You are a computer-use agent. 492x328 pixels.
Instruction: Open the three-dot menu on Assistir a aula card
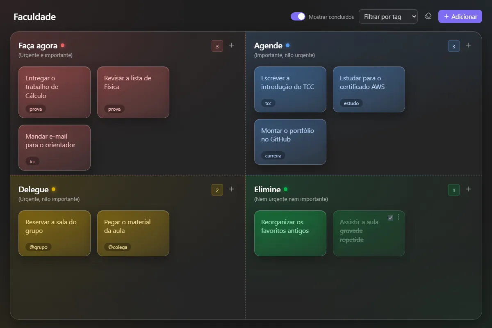[x=399, y=217]
